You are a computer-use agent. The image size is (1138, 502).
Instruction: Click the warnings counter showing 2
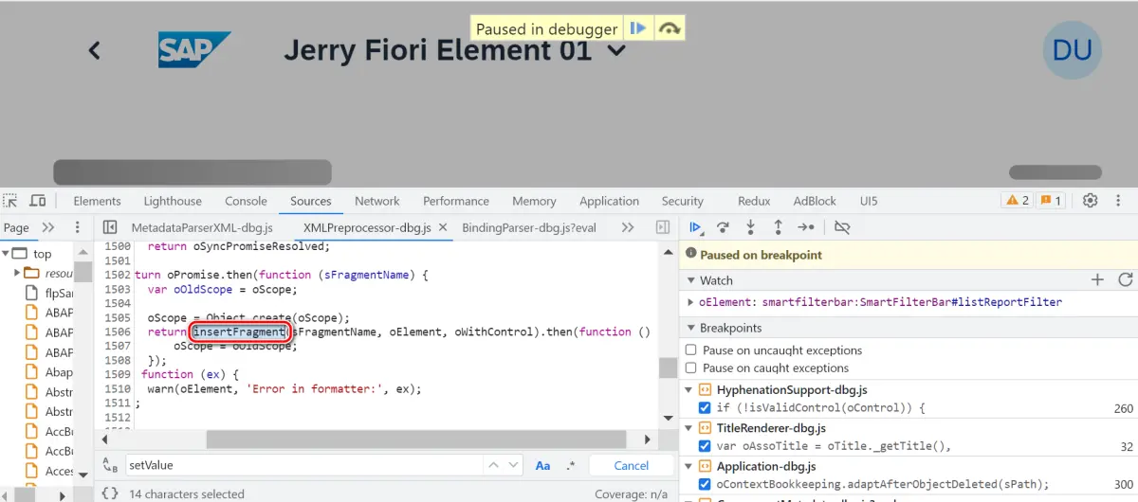[1017, 201]
